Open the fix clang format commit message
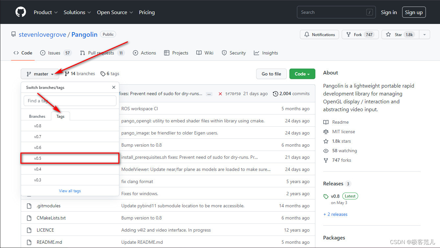 point(137,181)
